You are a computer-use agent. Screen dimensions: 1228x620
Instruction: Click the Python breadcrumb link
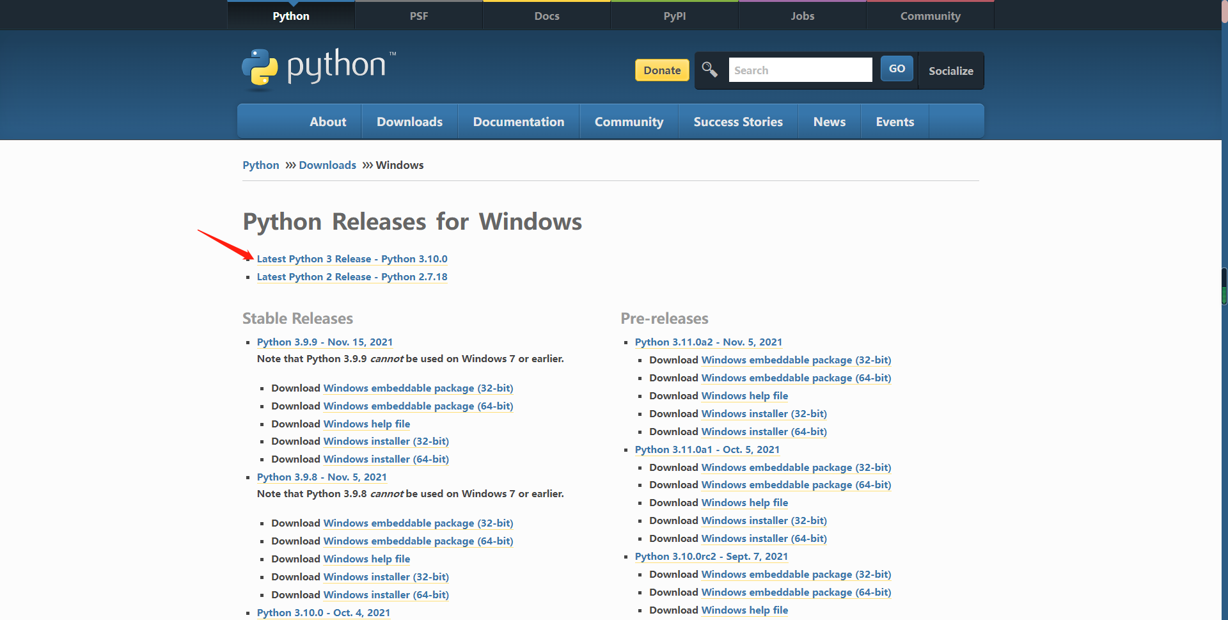point(261,165)
